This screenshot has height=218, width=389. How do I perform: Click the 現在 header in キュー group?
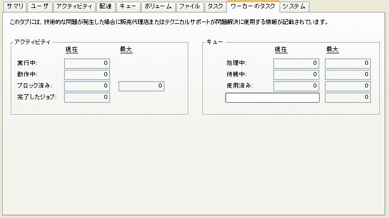pos(281,49)
